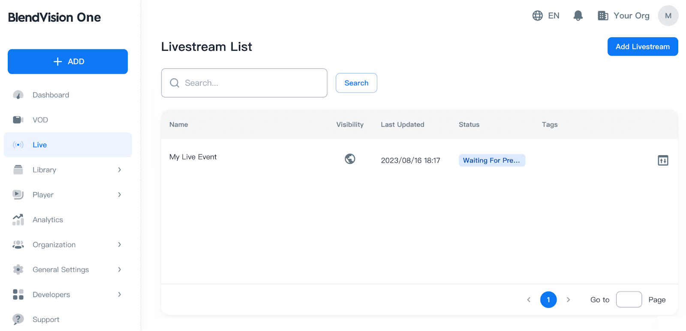The height and width of the screenshot is (331, 686).
Task: Open the language globe selector
Action: pos(538,16)
